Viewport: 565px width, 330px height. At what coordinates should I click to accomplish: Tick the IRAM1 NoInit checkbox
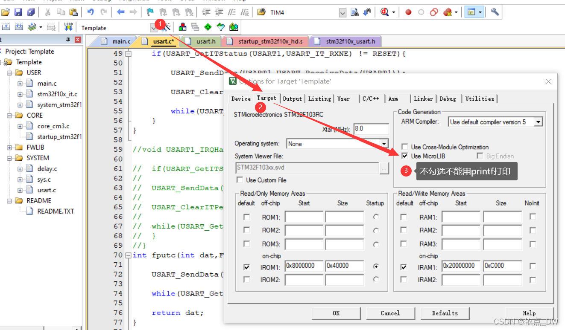click(x=533, y=266)
